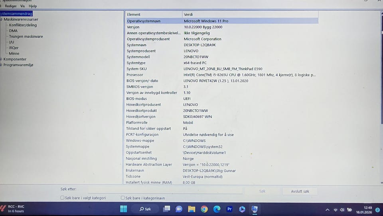Select the DMA tree item
This screenshot has height=216, width=383.
[x=13, y=31]
